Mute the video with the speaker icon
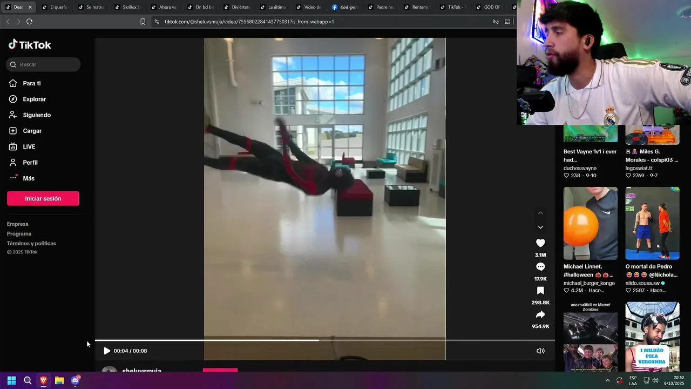Screen dimensions: 691x389 tap(540, 351)
